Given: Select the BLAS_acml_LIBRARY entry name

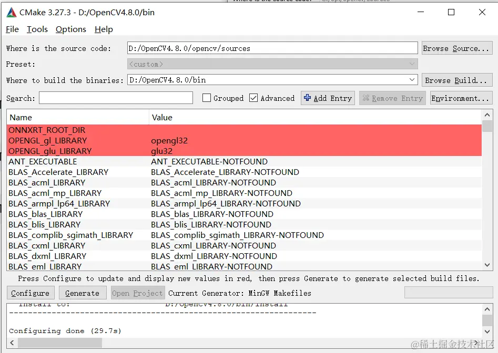Looking at the screenshot, I should [47, 182].
